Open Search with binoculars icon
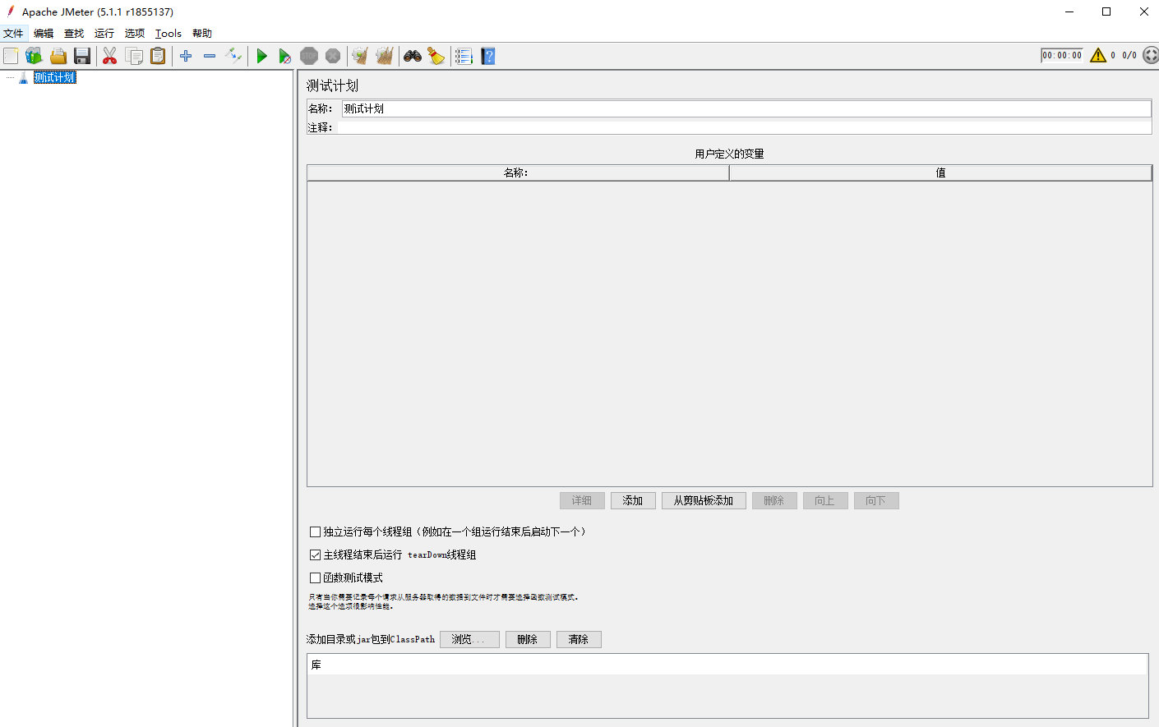This screenshot has width=1159, height=727. pos(413,56)
